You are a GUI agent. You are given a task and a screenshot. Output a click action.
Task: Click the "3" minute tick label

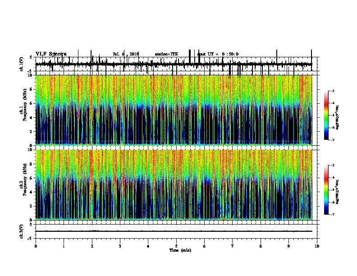(x=120, y=246)
